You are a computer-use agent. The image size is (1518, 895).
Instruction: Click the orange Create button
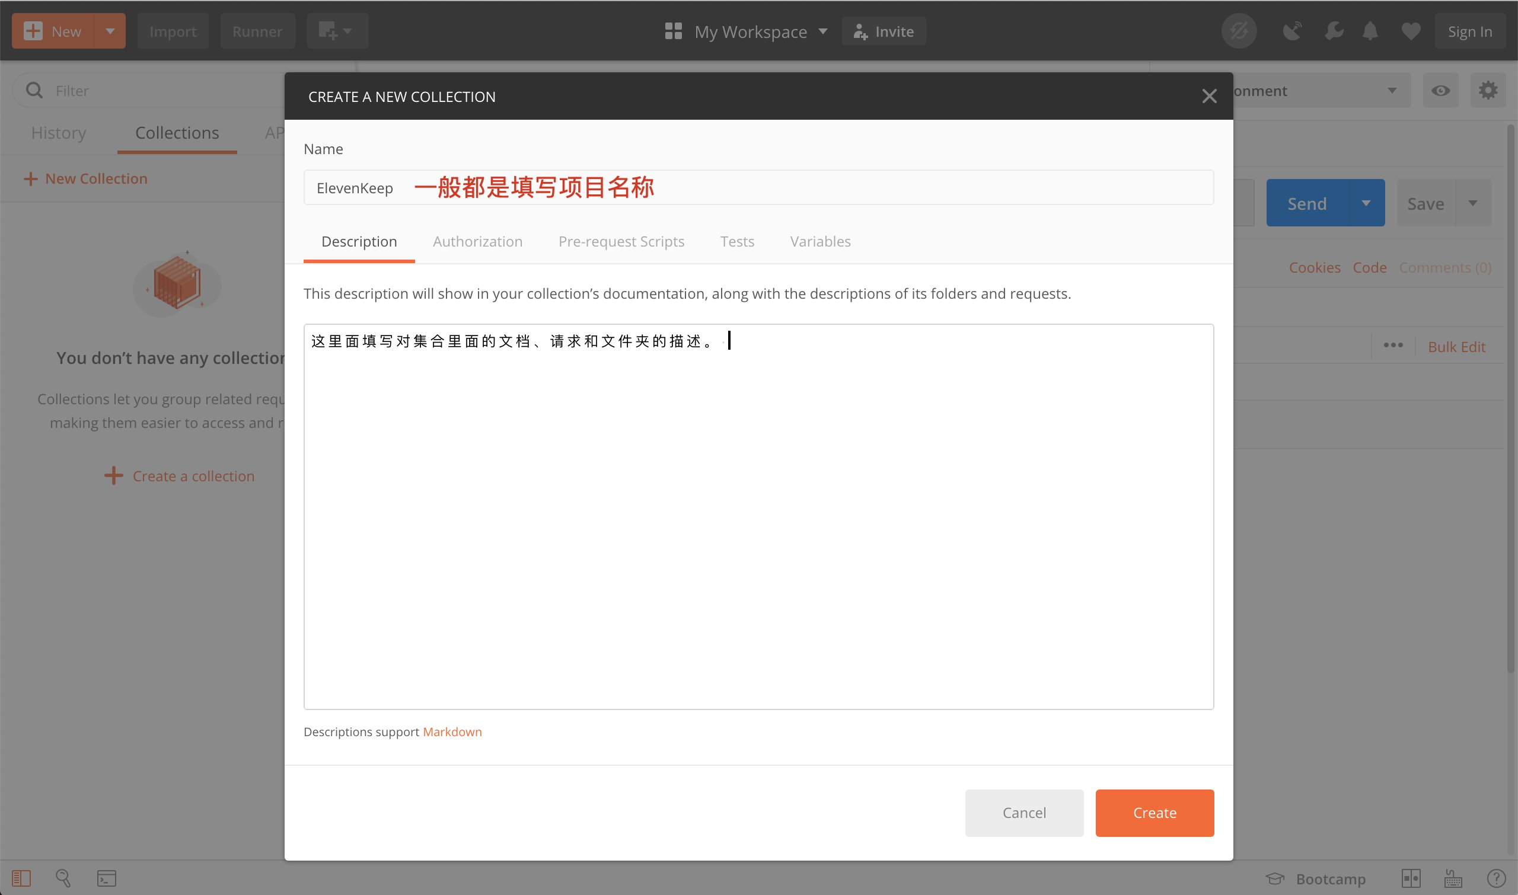coord(1154,813)
